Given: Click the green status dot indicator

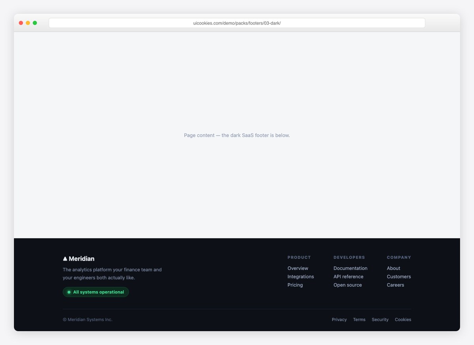Looking at the screenshot, I should click(69, 292).
